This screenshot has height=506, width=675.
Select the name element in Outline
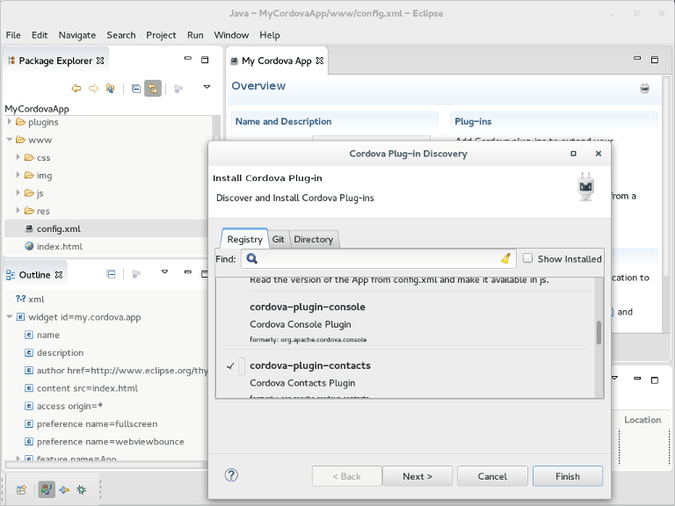(47, 335)
